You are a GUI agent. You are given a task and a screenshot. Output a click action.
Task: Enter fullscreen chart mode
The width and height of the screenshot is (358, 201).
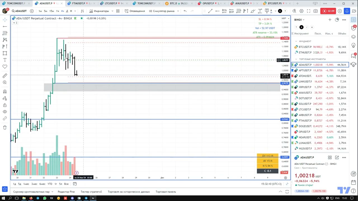308,11
